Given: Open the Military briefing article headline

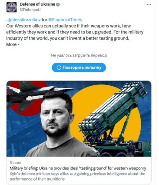Looking at the screenshot, I should tap(78, 168).
